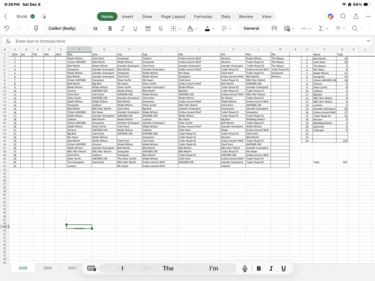Tap the battery indicator in status bar
This screenshot has width=375, height=281.
tap(367, 4)
